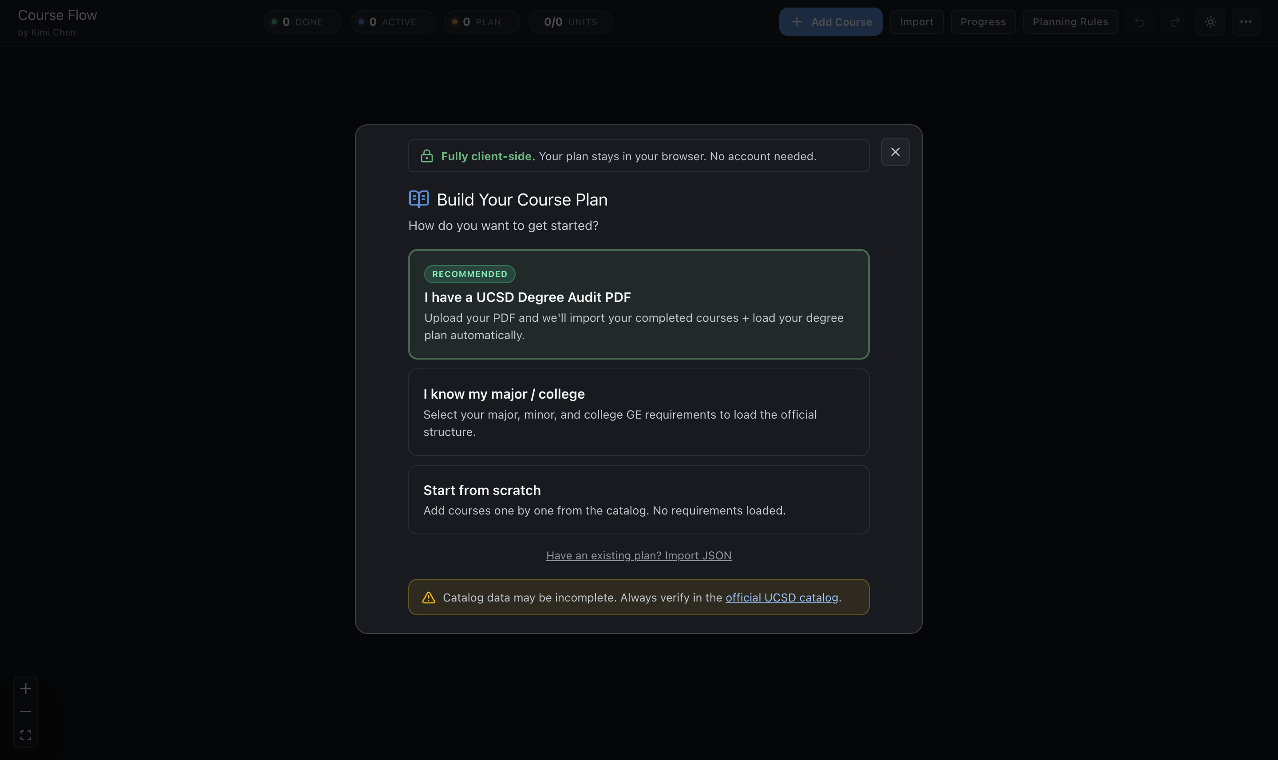Click the fit-to-view fullscreen icon
Screen dimensions: 1278x760
(x=26, y=735)
